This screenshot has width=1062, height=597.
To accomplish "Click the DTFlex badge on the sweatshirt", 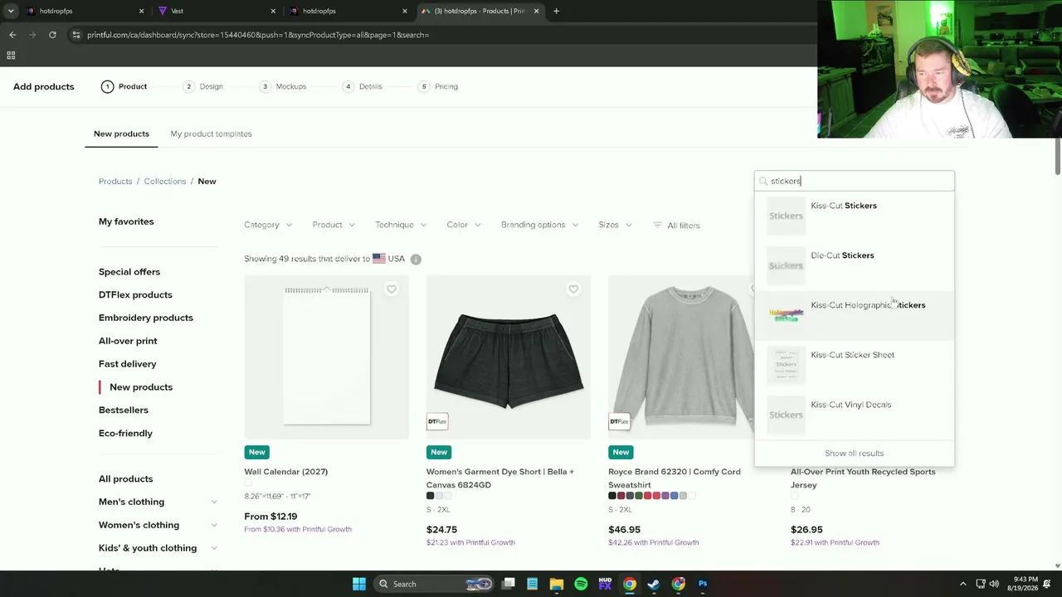I will pos(619,421).
